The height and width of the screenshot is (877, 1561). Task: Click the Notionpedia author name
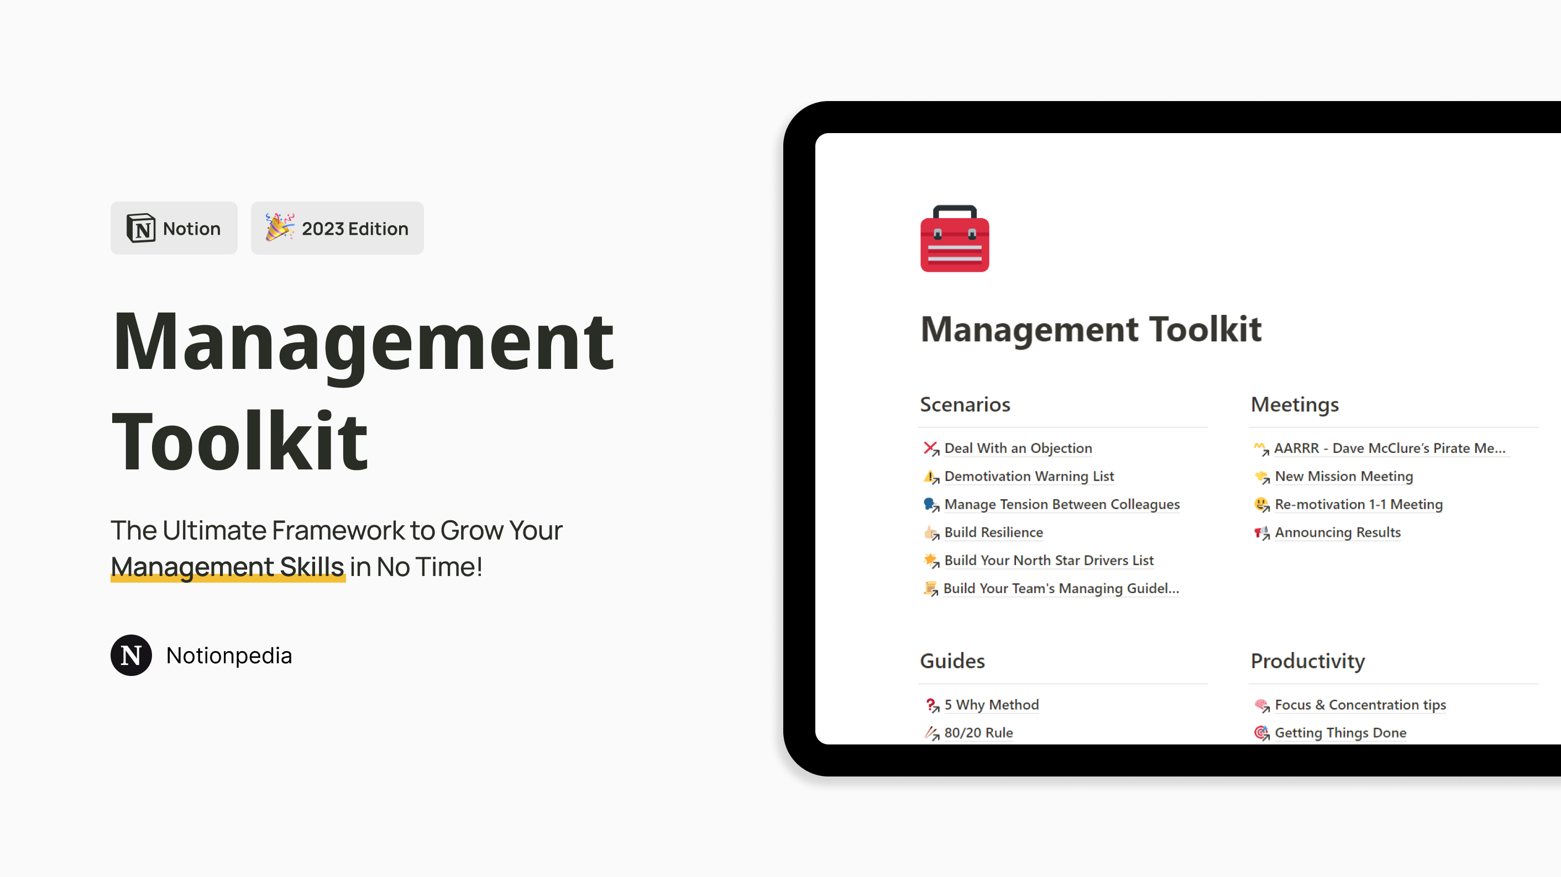tap(229, 656)
